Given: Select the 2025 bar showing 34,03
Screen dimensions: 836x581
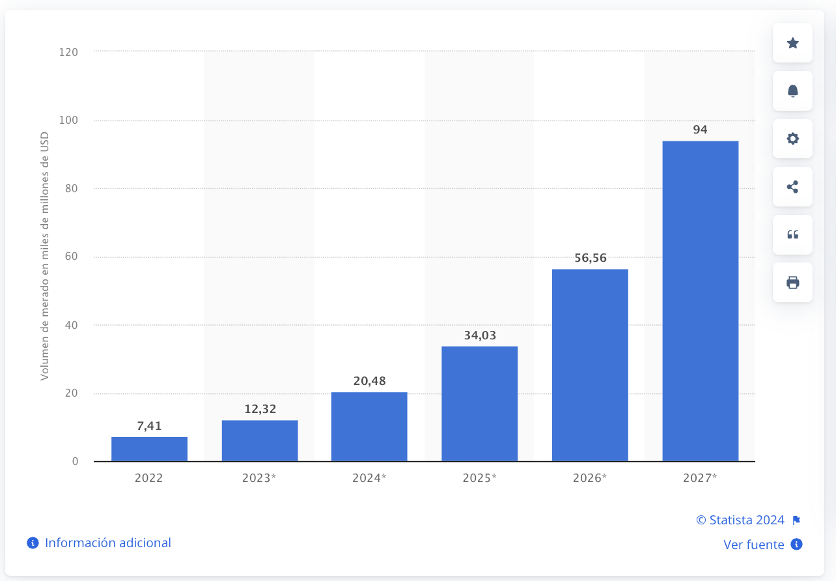Looking at the screenshot, I should [x=480, y=404].
